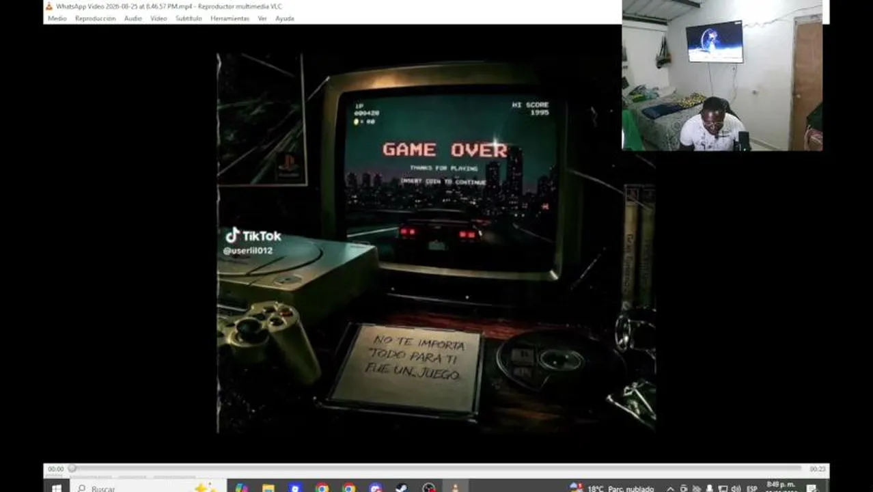The image size is (873, 492).
Task: Click the total duration label 00:23
Action: tap(817, 469)
